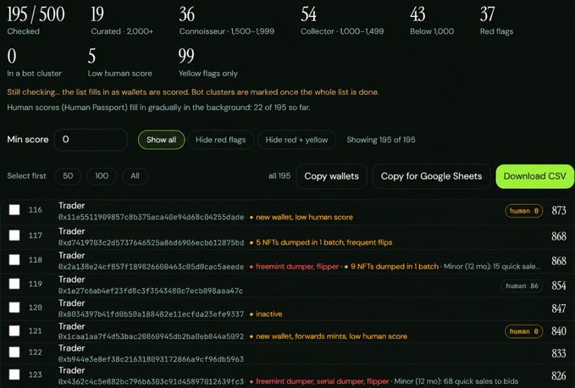This screenshot has width=575, height=388.
Task: Select the checkbox next to row 122
Action: coord(14,352)
